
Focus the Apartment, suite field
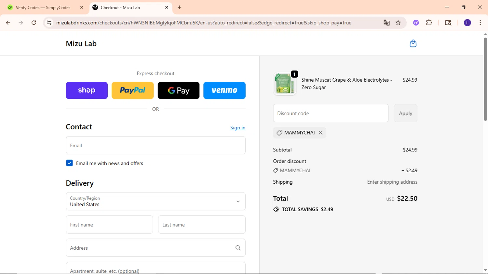coord(156,268)
